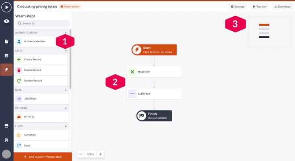The width and height of the screenshot is (295, 161).
Task: Click the 124% zoom level value
Action: [91, 154]
